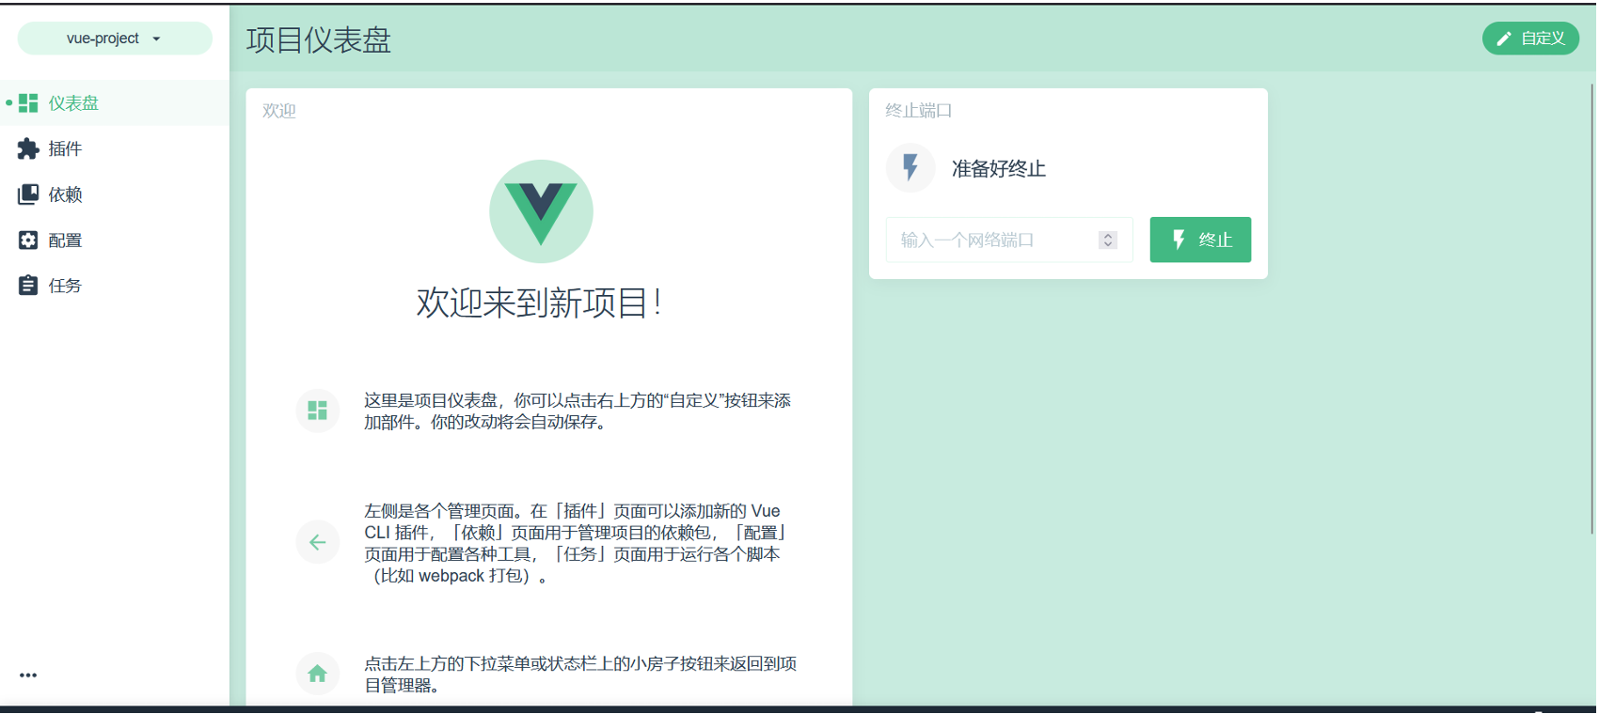Image resolution: width=1599 pixels, height=714 pixels.
Task: Click the dashboard grid icon in sidebar
Action: (x=28, y=103)
